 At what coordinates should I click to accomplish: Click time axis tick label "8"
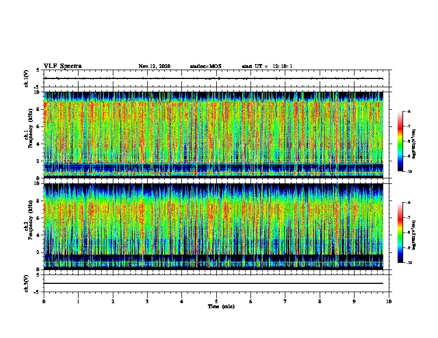pos(320,302)
